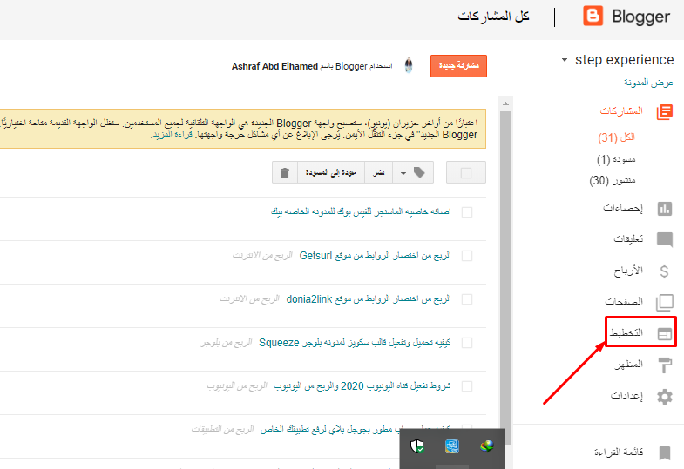The width and height of the screenshot is (684, 469).
Task: Click the label tag icon in toolbar
Action: pos(419,172)
